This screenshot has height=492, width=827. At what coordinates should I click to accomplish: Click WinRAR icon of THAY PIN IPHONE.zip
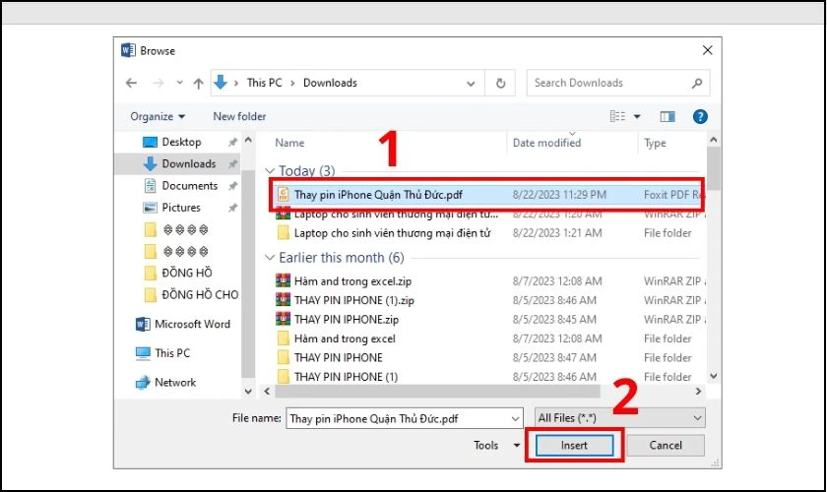point(284,319)
